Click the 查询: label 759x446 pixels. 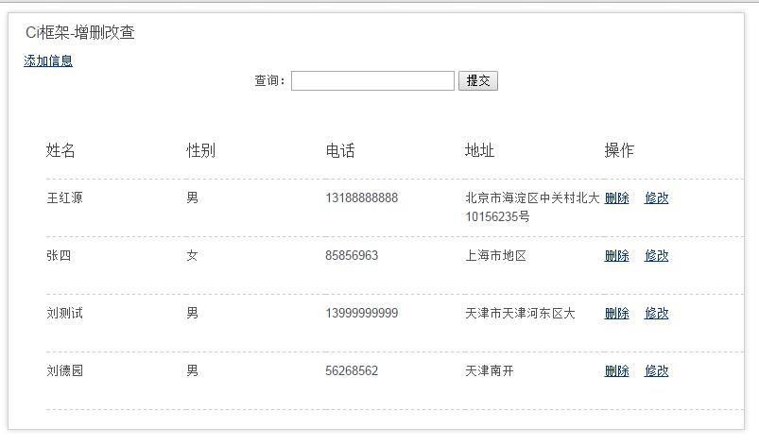(270, 80)
